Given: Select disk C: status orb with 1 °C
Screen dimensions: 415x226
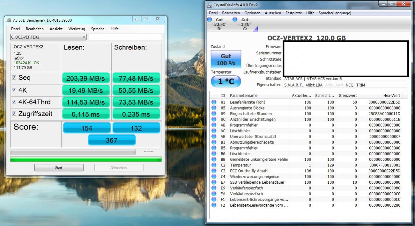Looking at the screenshot, I should click(235, 20).
